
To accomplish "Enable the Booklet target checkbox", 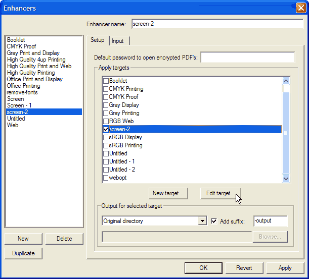I will coord(106,81).
